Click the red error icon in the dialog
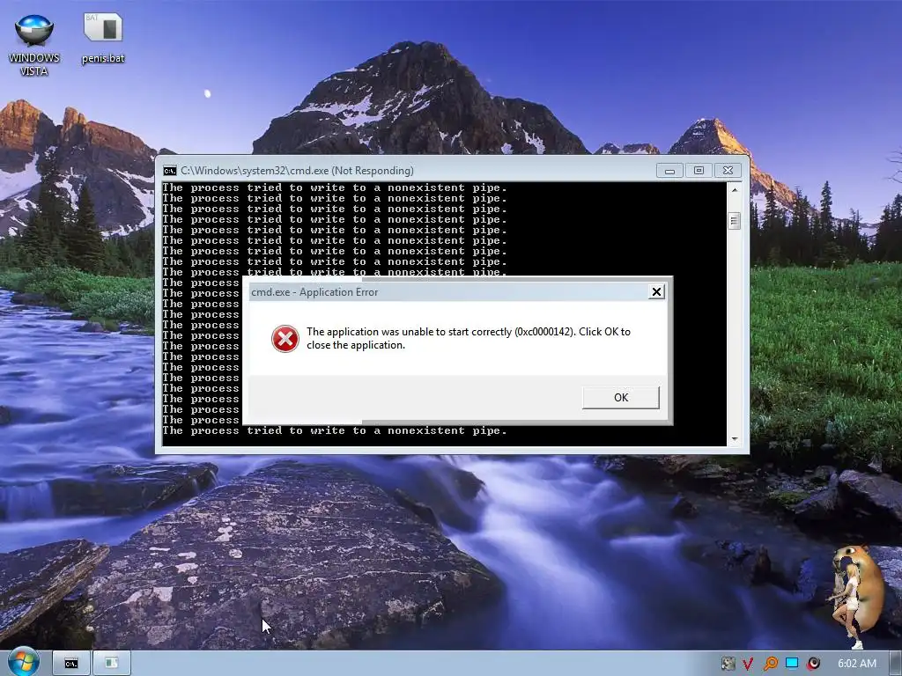Image resolution: width=902 pixels, height=676 pixels. 285,339
